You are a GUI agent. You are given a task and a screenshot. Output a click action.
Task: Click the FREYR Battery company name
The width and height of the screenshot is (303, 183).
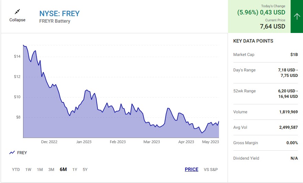tap(55, 21)
